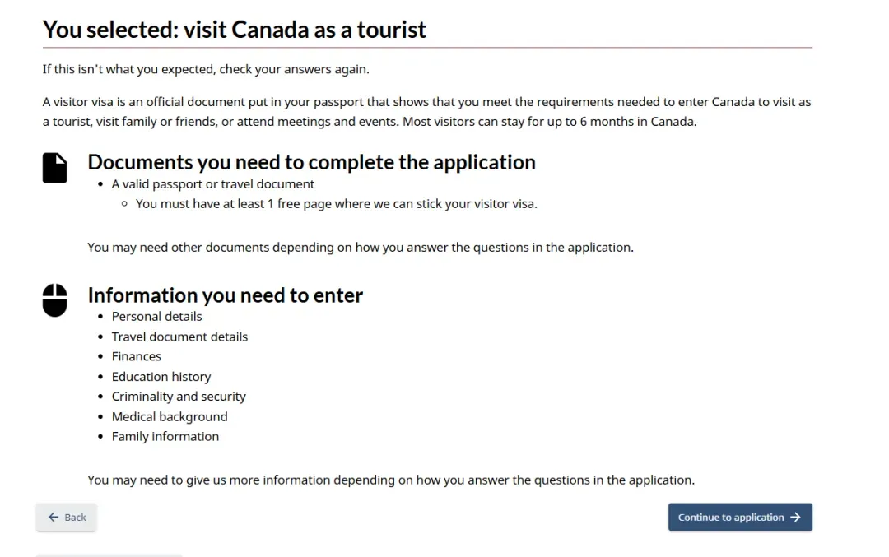
Task: Click the 'Medical background' list item
Action: [170, 417]
